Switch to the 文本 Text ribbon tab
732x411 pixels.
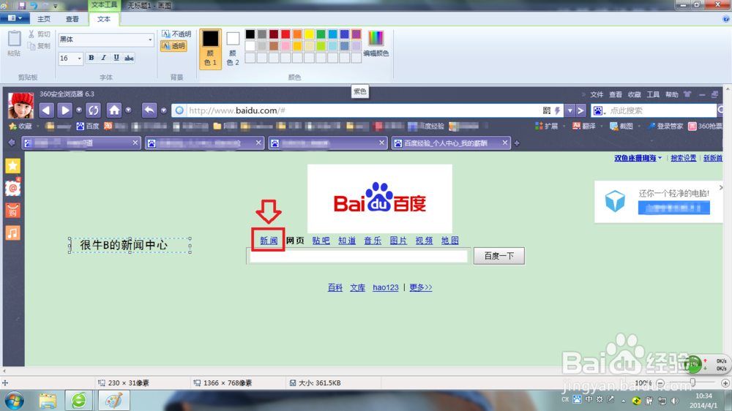pos(104,19)
